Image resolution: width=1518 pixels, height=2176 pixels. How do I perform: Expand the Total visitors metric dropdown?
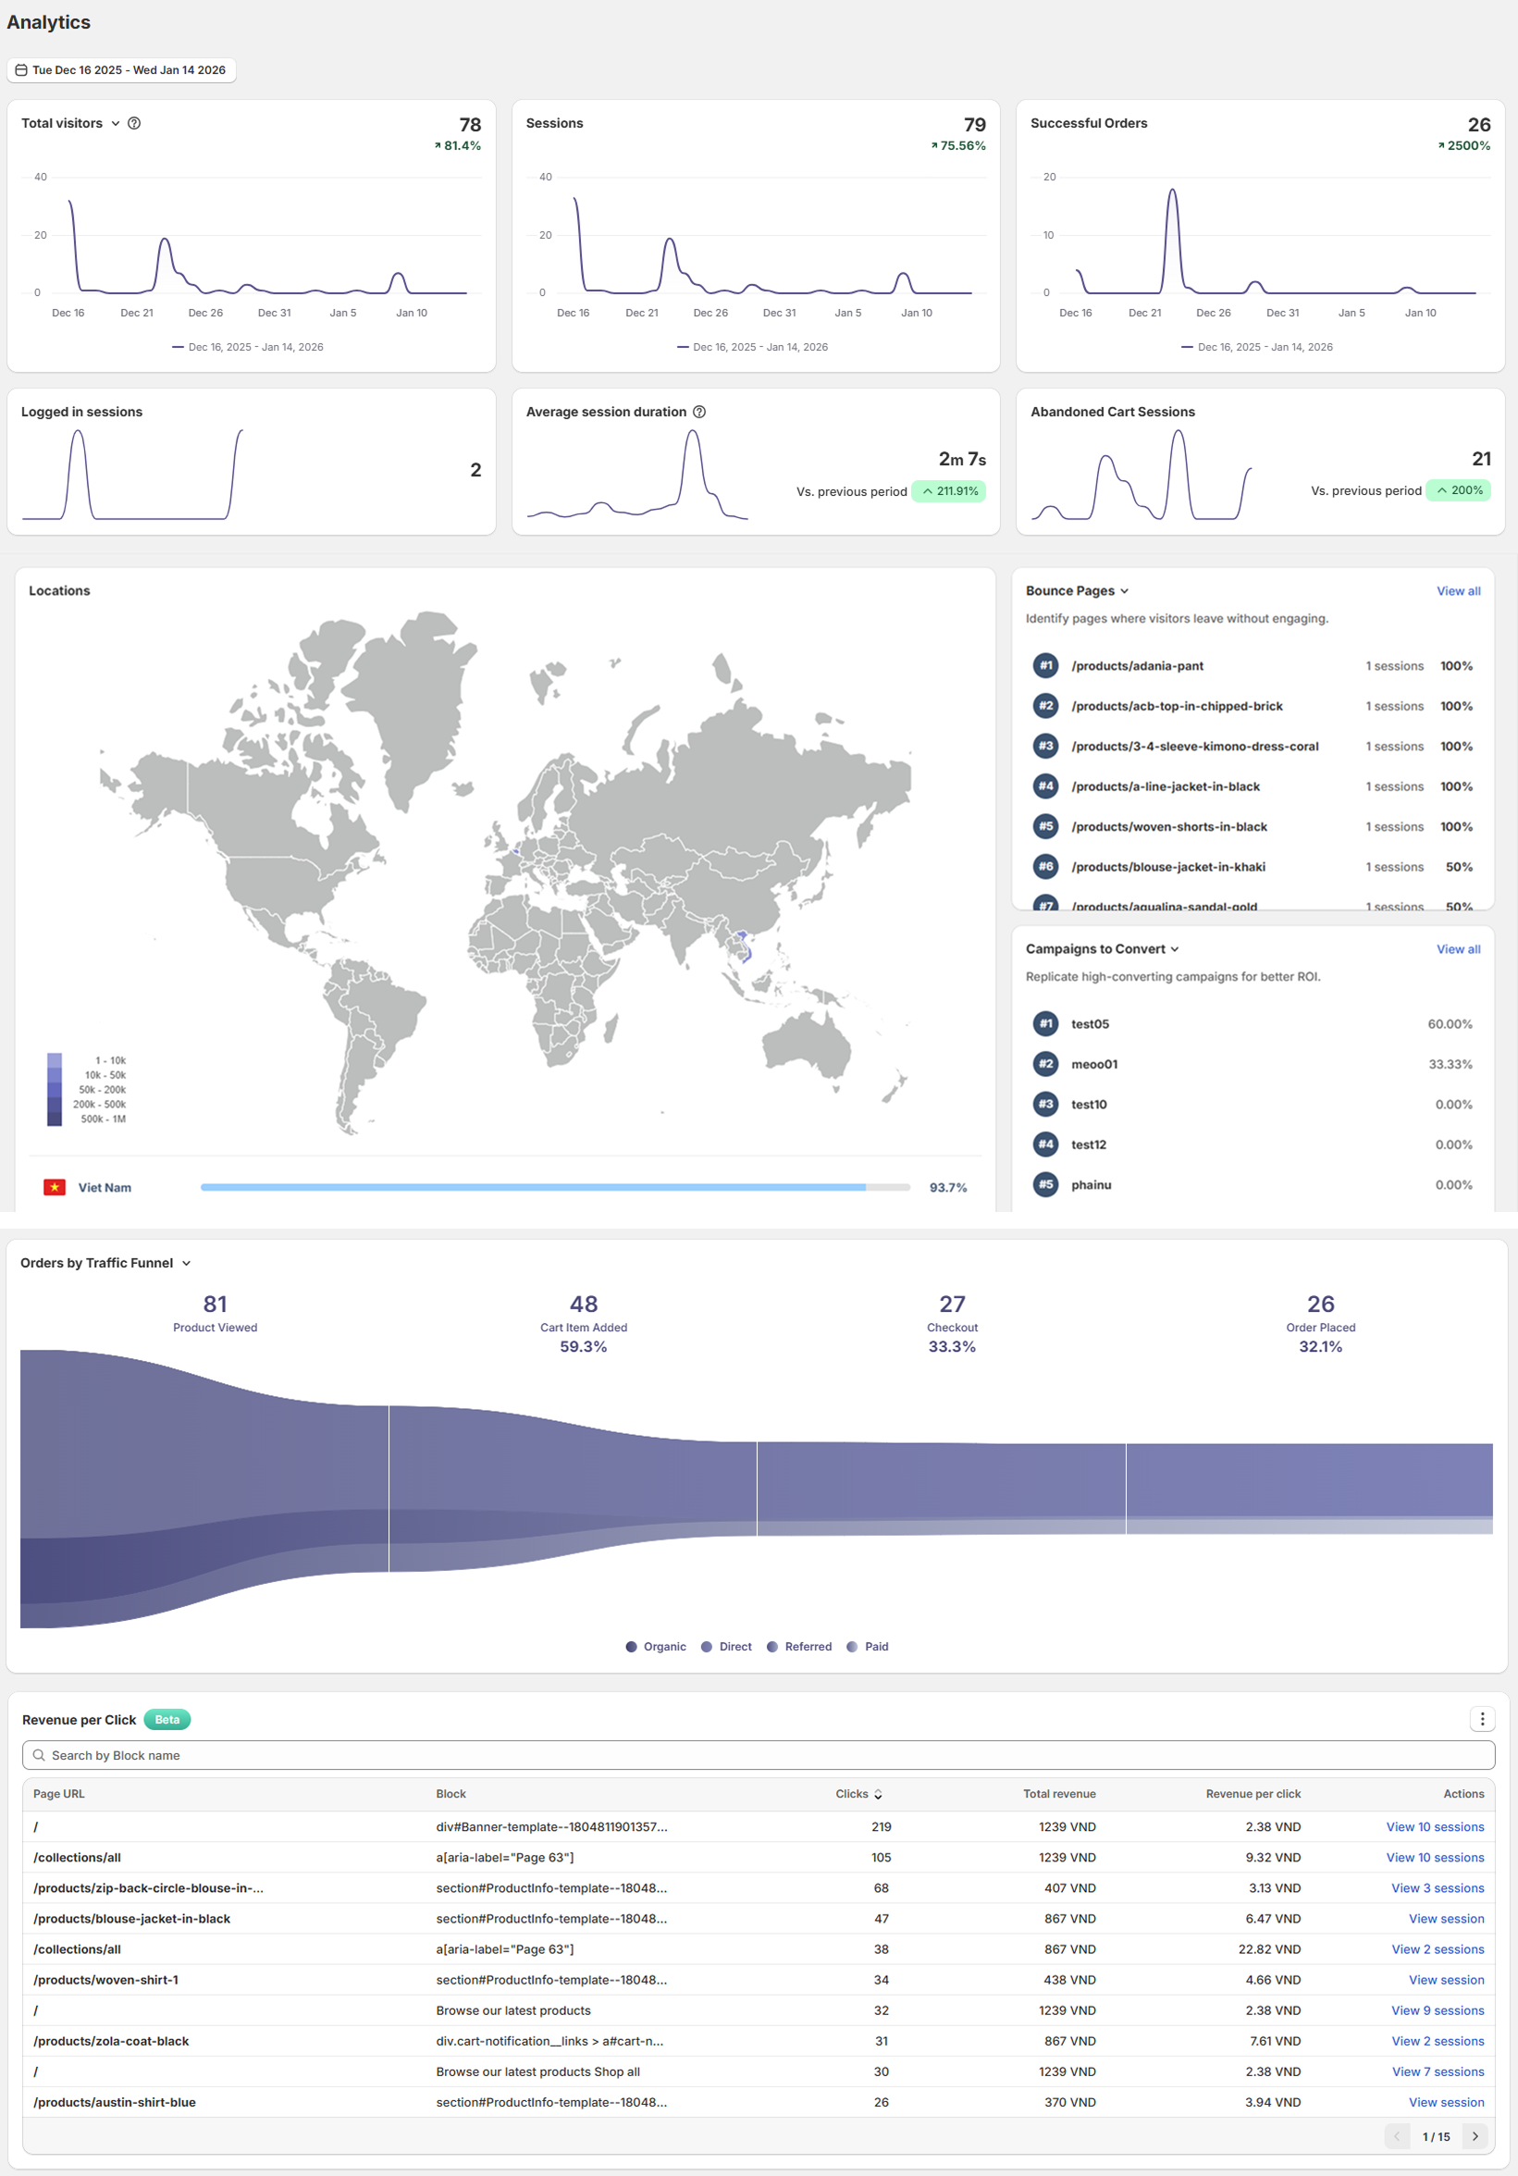click(116, 123)
